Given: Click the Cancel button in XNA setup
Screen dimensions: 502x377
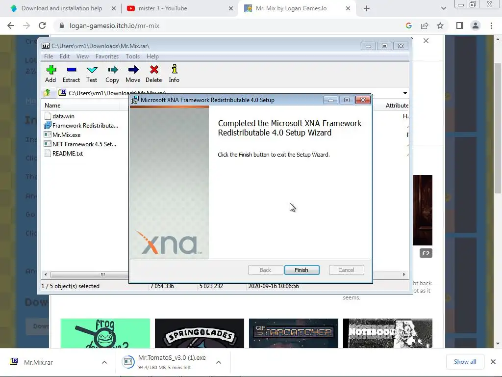Looking at the screenshot, I should pos(347,270).
